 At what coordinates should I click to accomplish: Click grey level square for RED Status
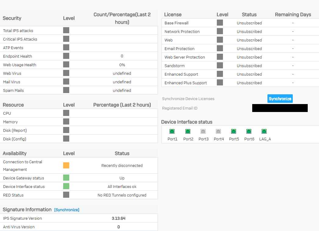pyautogui.click(x=66, y=195)
